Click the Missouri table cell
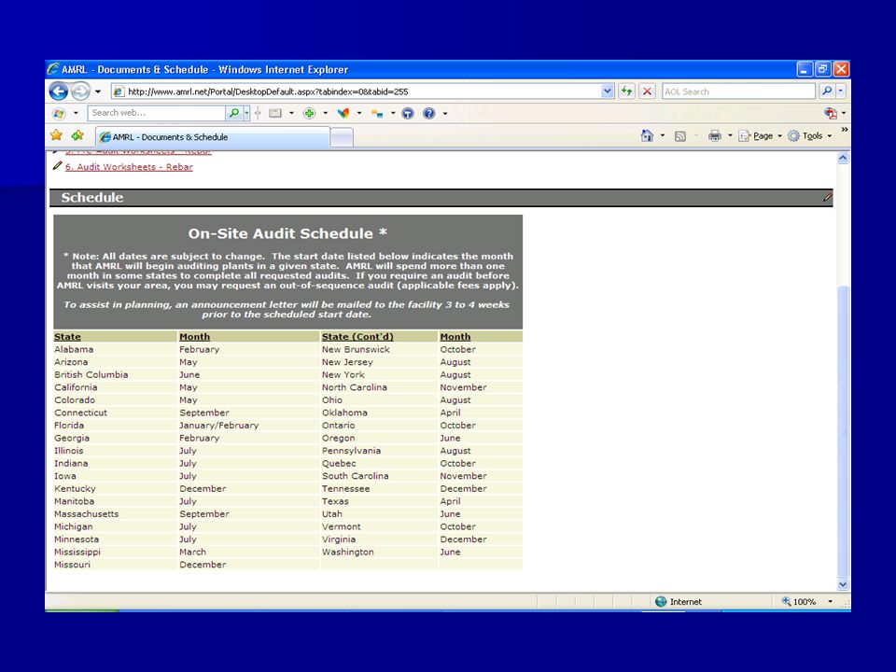 coord(115,565)
